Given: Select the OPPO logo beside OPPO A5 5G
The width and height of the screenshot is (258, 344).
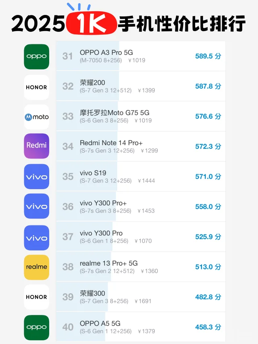Looking at the screenshot, I should (36, 327).
